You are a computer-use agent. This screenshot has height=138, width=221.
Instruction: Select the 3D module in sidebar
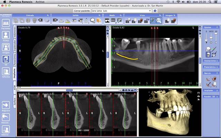click(6, 59)
